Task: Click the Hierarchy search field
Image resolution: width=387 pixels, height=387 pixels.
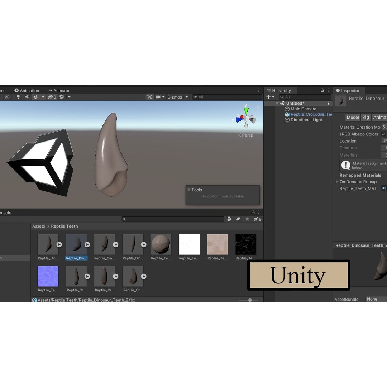Action: tap(305, 97)
